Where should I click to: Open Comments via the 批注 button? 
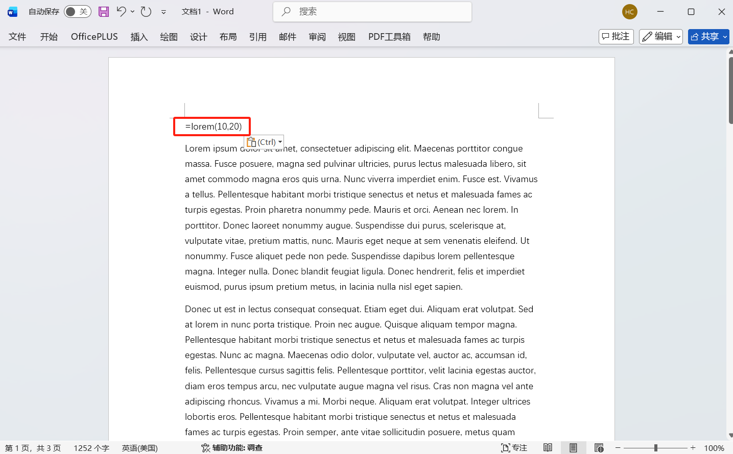616,36
